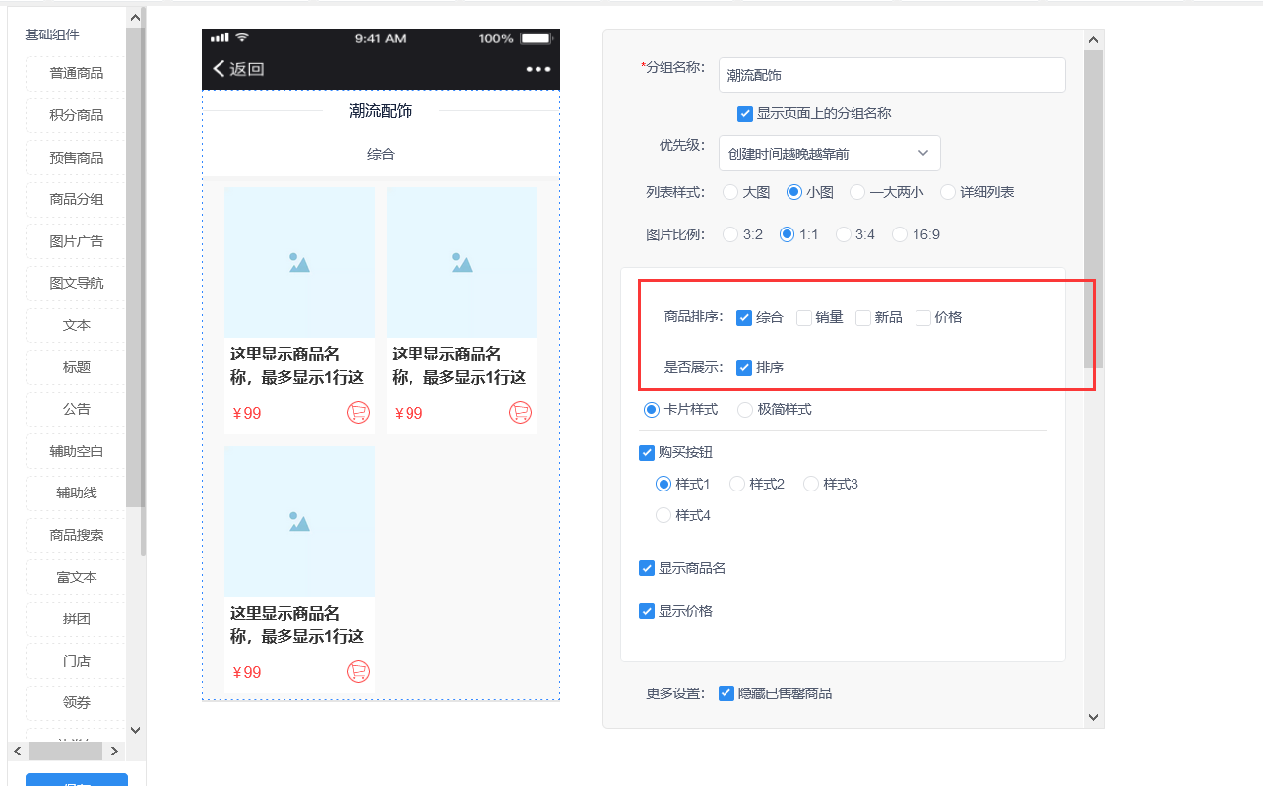Choose 16:9 image ratio

coord(900,234)
